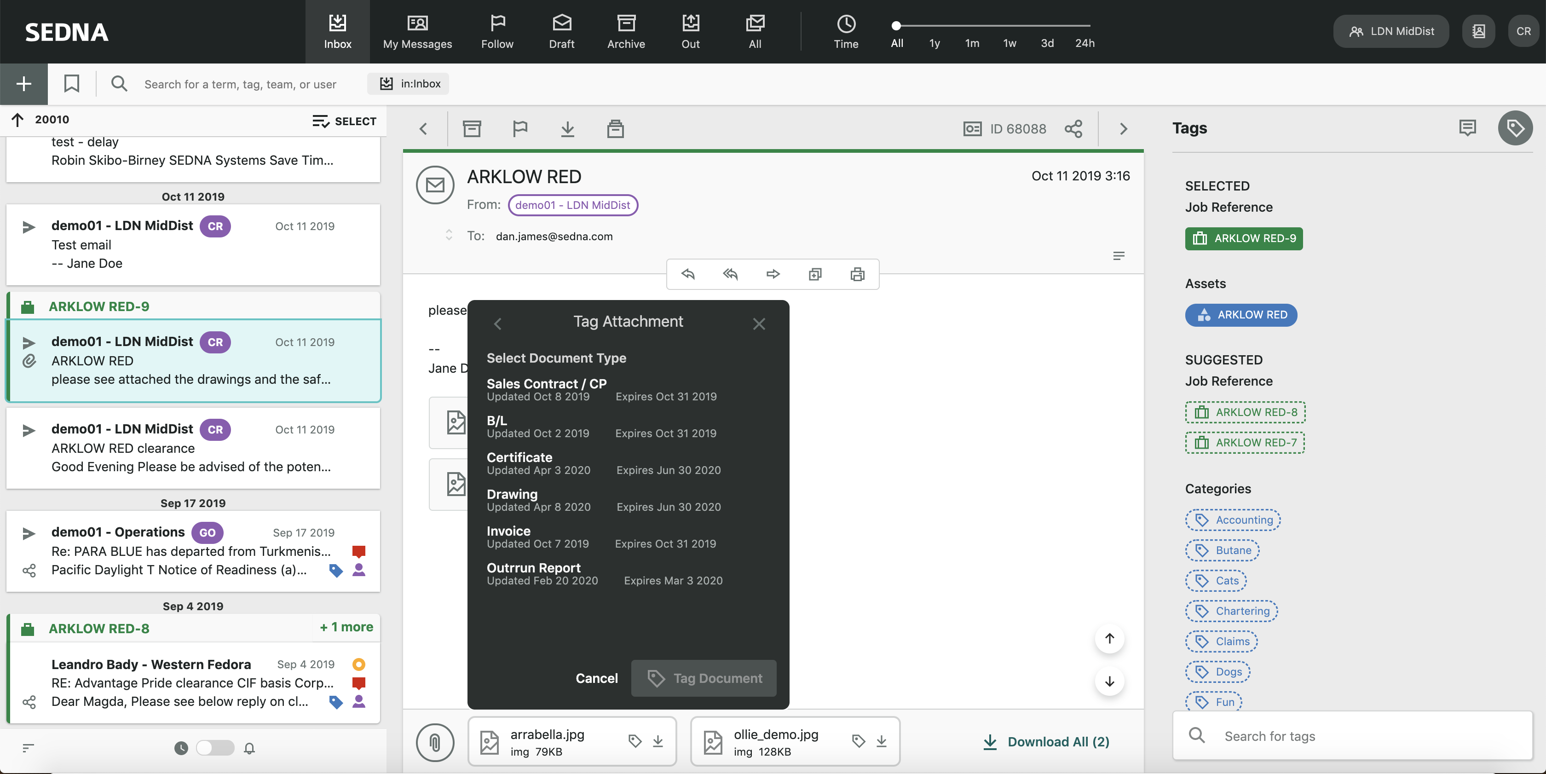The height and width of the screenshot is (774, 1546).
Task: Archive the conversation from the message toolbar
Action: click(472, 128)
